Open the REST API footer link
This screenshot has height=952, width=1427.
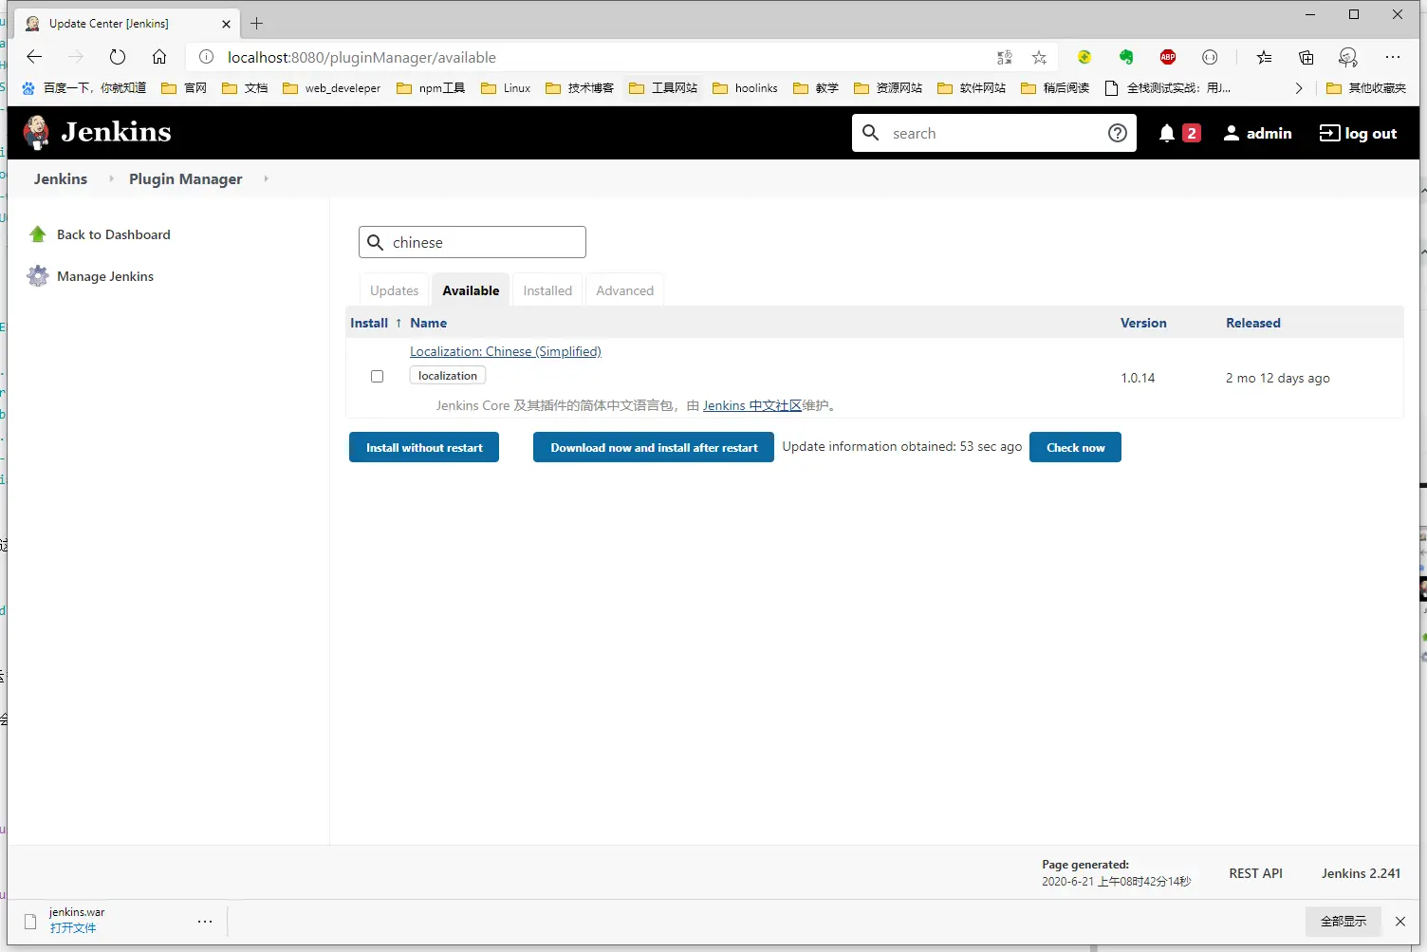pyautogui.click(x=1255, y=873)
